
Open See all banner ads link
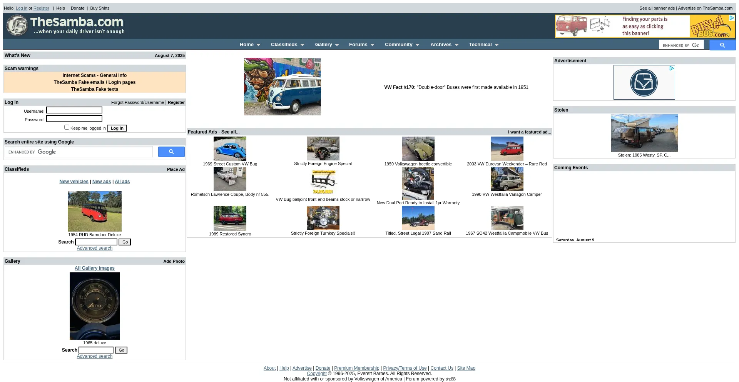[x=657, y=8]
